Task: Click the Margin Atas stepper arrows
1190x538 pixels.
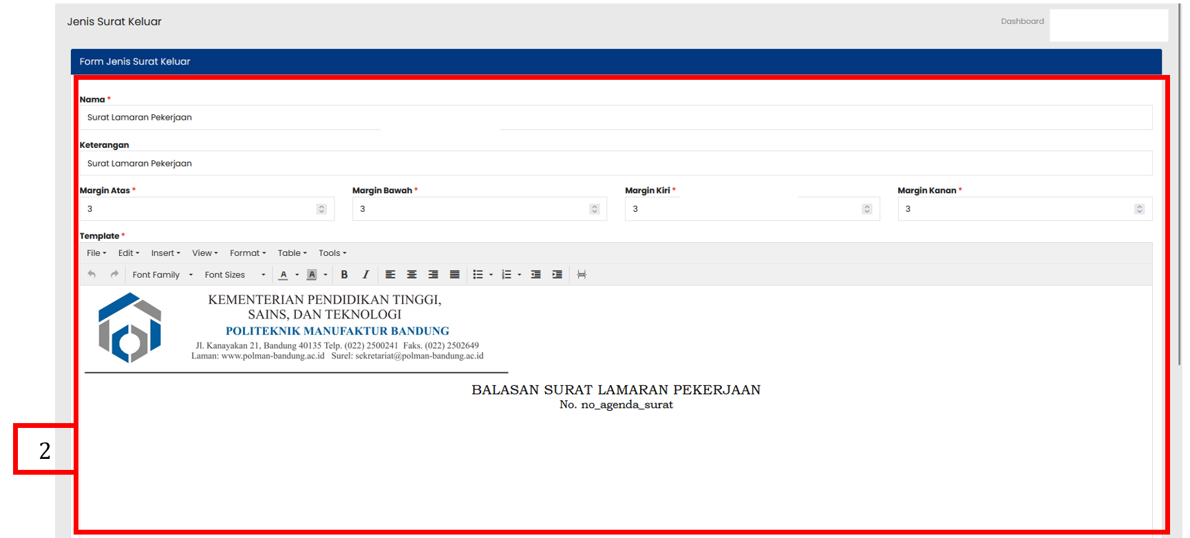Action: coord(321,209)
